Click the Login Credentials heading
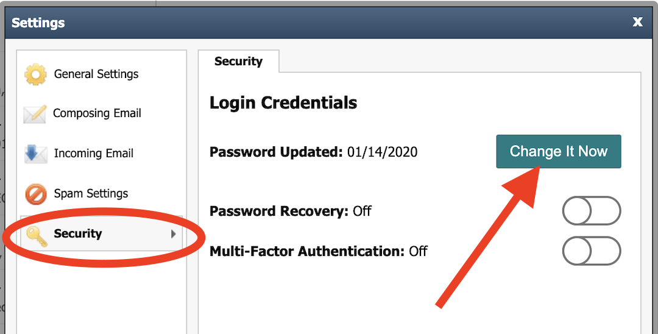Viewport: 658px width, 334px height. tap(283, 103)
